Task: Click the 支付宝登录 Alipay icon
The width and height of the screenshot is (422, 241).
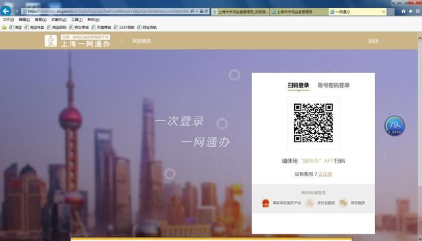Action: pyautogui.click(x=309, y=203)
